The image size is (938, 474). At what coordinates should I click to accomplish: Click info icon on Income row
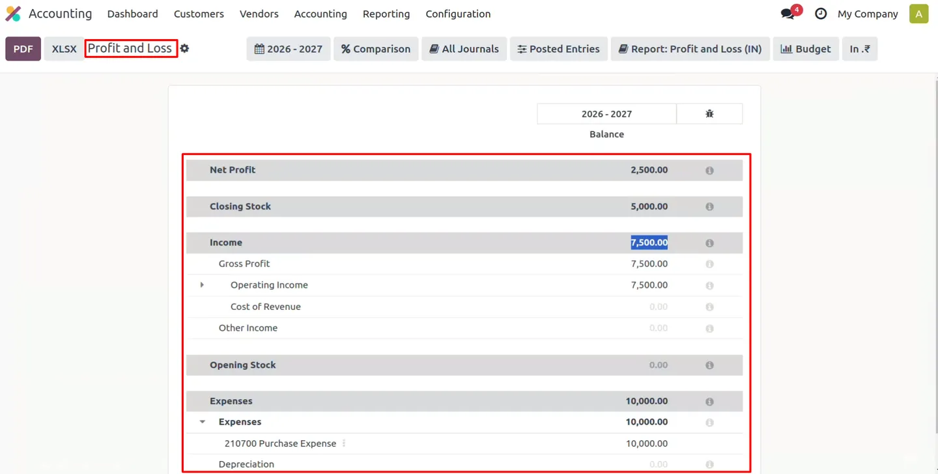[709, 244]
